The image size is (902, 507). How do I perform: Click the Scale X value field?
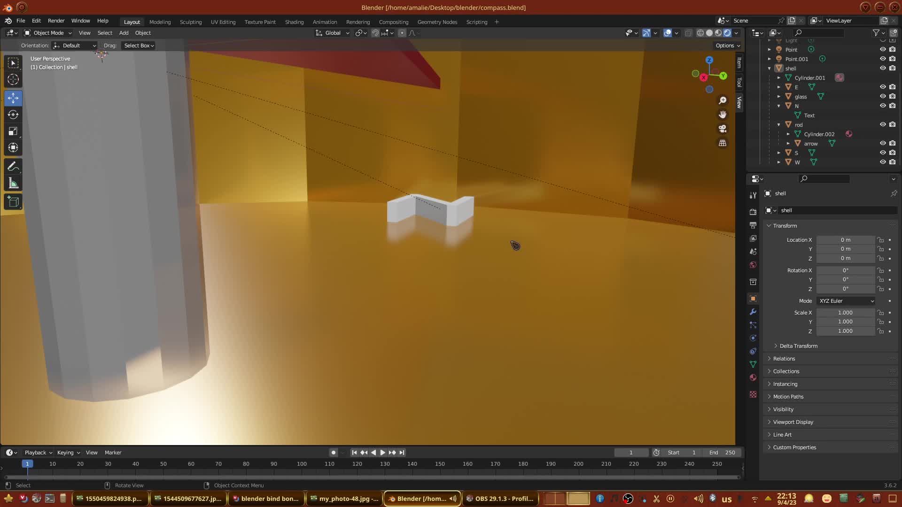pyautogui.click(x=845, y=313)
